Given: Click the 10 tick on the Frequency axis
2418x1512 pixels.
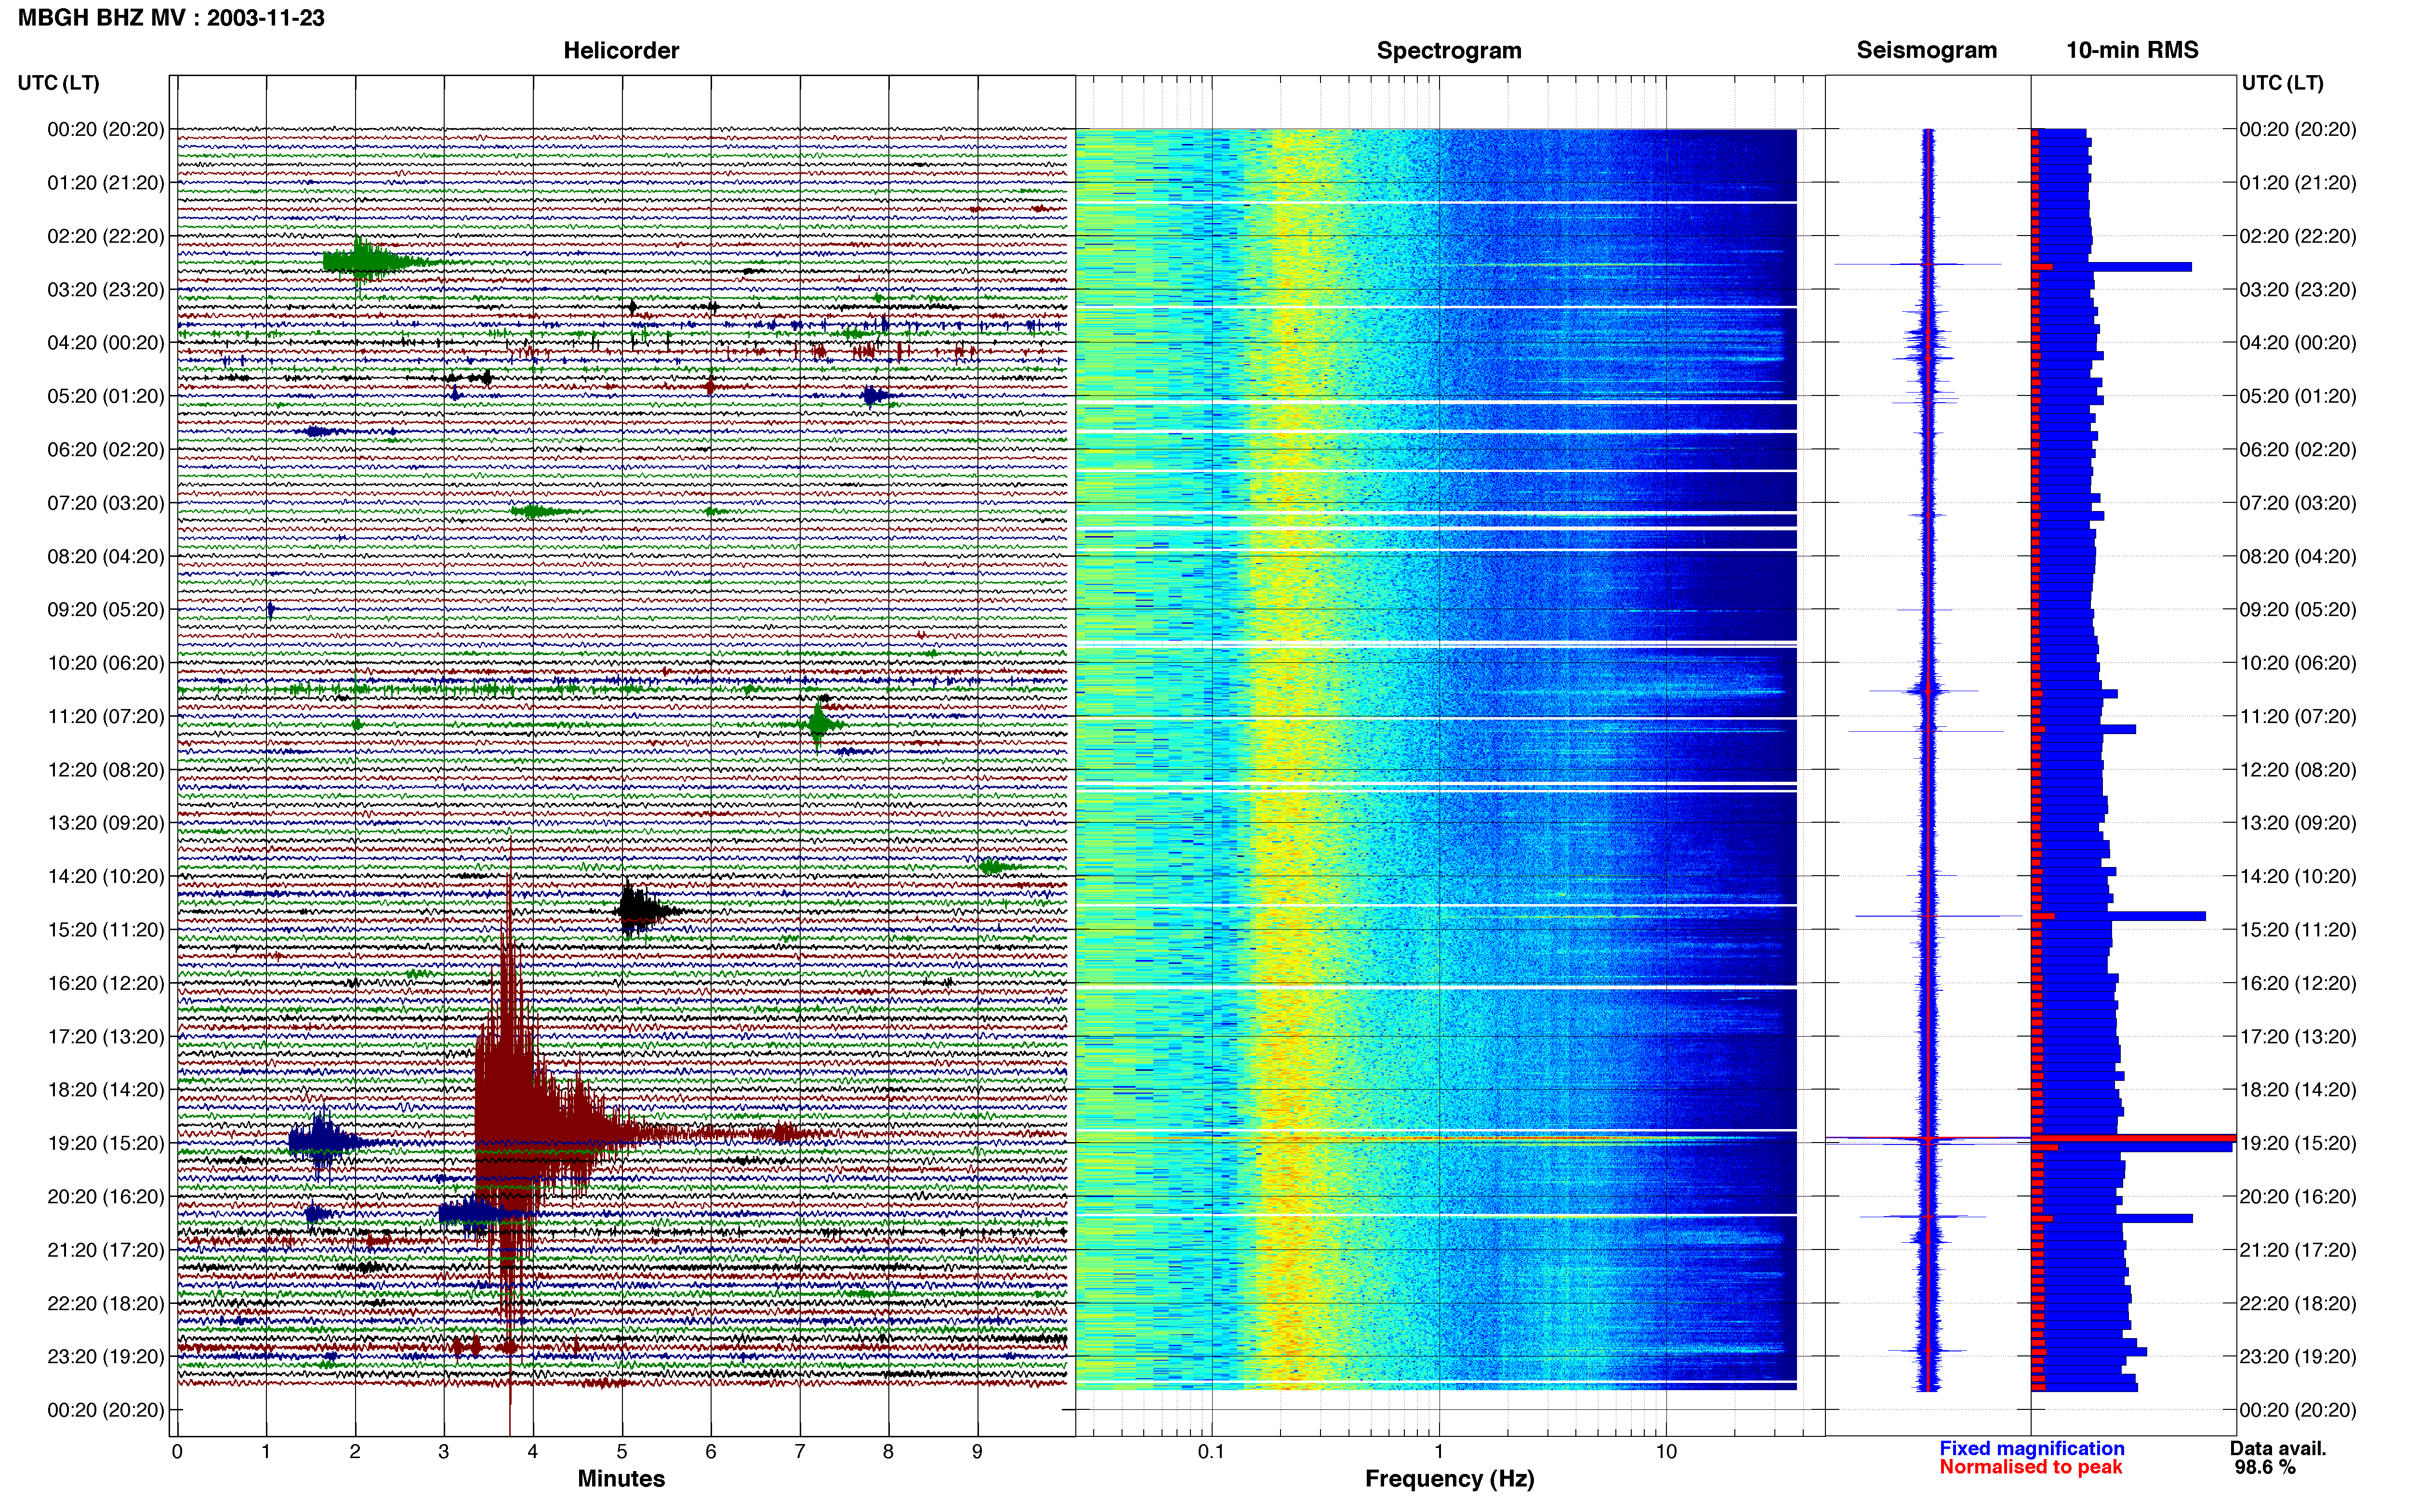Looking at the screenshot, I should pyautogui.click(x=1666, y=1452).
